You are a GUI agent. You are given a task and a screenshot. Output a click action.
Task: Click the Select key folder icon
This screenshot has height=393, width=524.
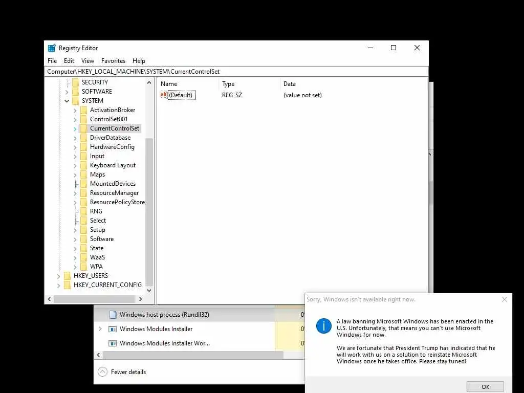83,221
